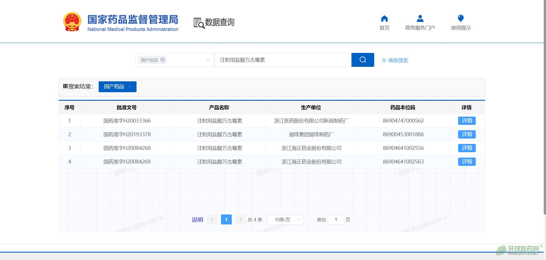Click the 前往 page number input field

[x=336, y=220]
